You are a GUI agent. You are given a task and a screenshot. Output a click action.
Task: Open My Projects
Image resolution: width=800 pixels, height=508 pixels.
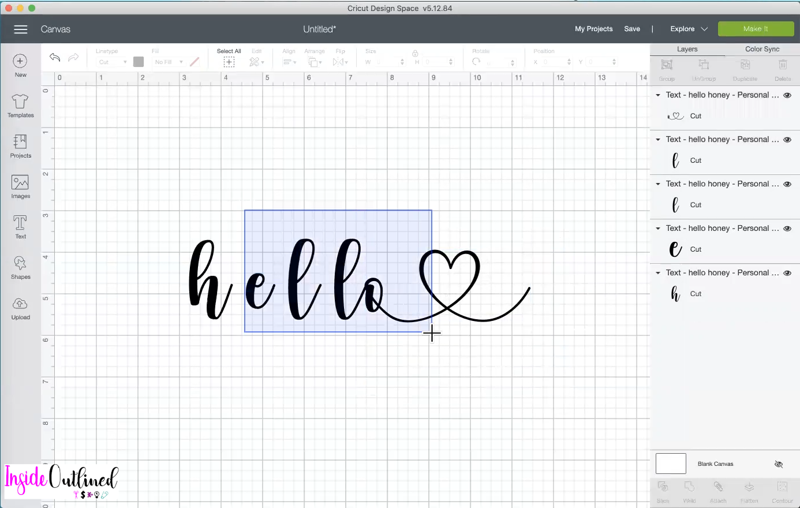593,28
